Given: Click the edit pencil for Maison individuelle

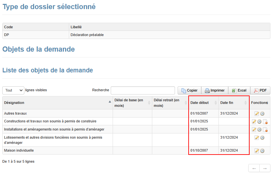Looking at the screenshot, I should [x=257, y=151].
